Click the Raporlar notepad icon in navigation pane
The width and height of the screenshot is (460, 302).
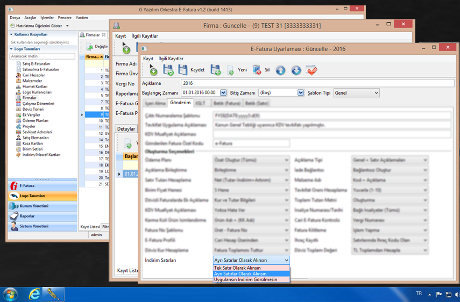(x=14, y=216)
